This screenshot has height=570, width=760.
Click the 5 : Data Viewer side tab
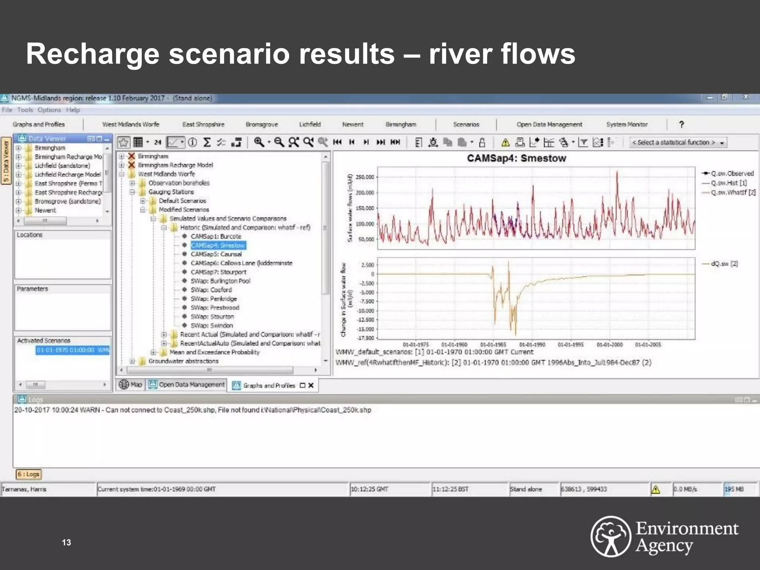pos(6,161)
